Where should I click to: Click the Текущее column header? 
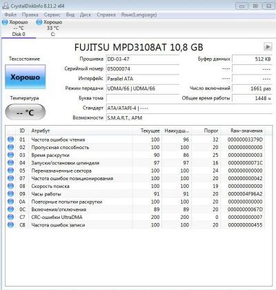(x=147, y=130)
